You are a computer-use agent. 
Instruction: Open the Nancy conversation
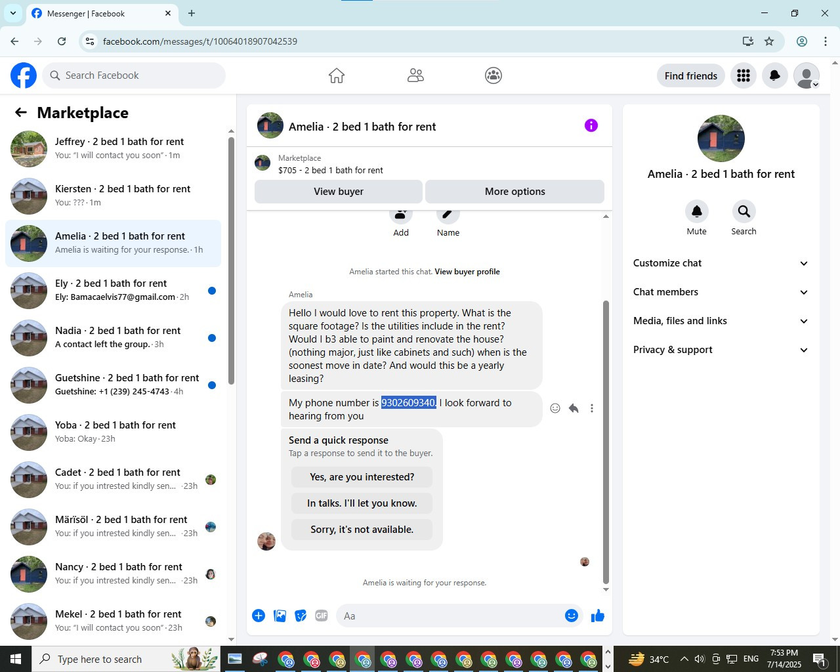coord(113,574)
